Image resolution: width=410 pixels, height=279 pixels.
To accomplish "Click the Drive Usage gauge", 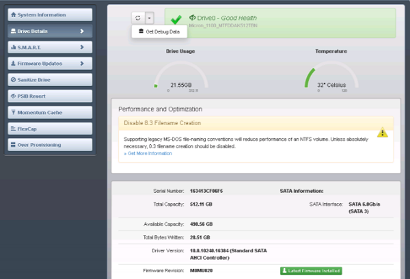I will 180,77.
